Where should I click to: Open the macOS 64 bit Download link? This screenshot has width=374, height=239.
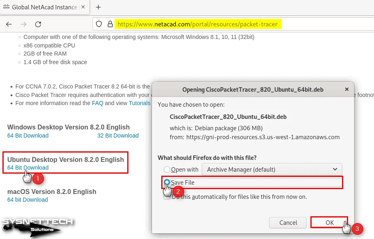(28, 200)
